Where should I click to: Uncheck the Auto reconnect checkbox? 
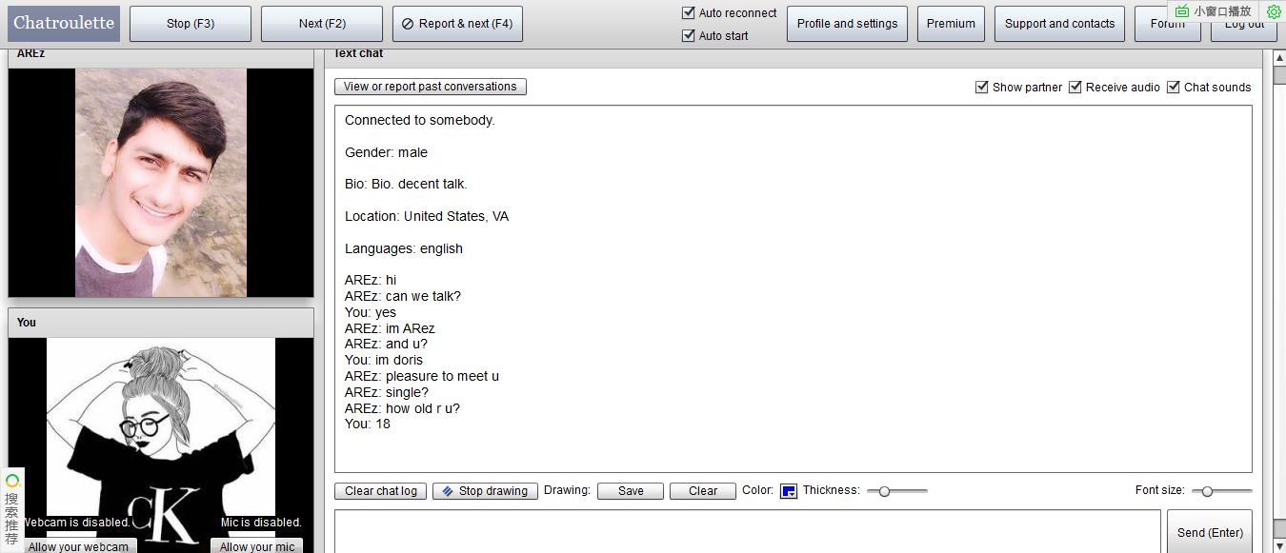coord(689,13)
